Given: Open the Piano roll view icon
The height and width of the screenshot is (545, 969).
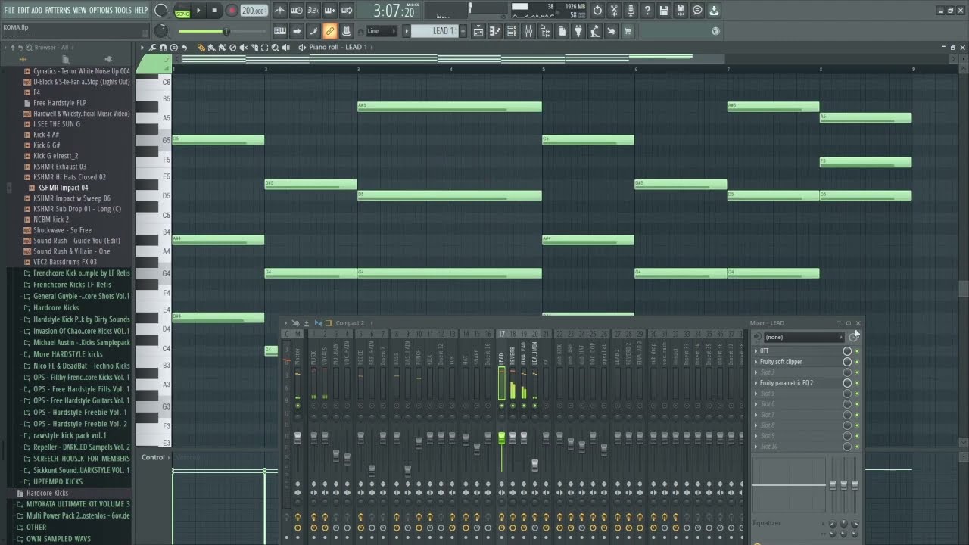Looking at the screenshot, I should [x=495, y=31].
